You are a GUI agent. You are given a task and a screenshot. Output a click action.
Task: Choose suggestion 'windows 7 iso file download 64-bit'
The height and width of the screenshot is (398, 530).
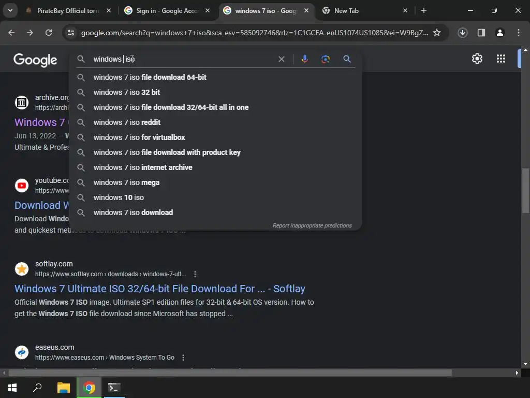(215, 77)
